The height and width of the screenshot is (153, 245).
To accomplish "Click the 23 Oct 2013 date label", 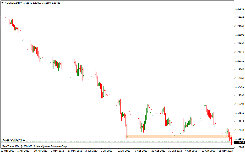I will (208, 151).
